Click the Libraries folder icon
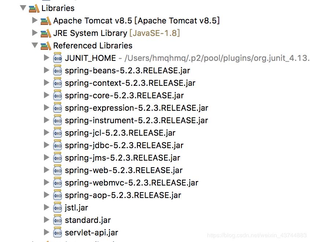Screen dimensions: 310x242 point(34,8)
